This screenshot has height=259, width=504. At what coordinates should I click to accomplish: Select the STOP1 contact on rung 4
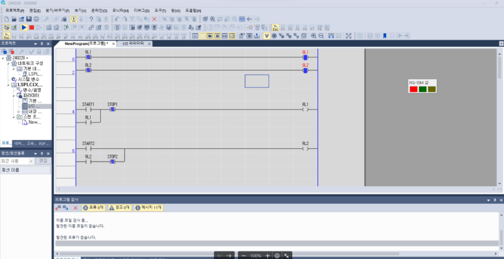pos(113,109)
